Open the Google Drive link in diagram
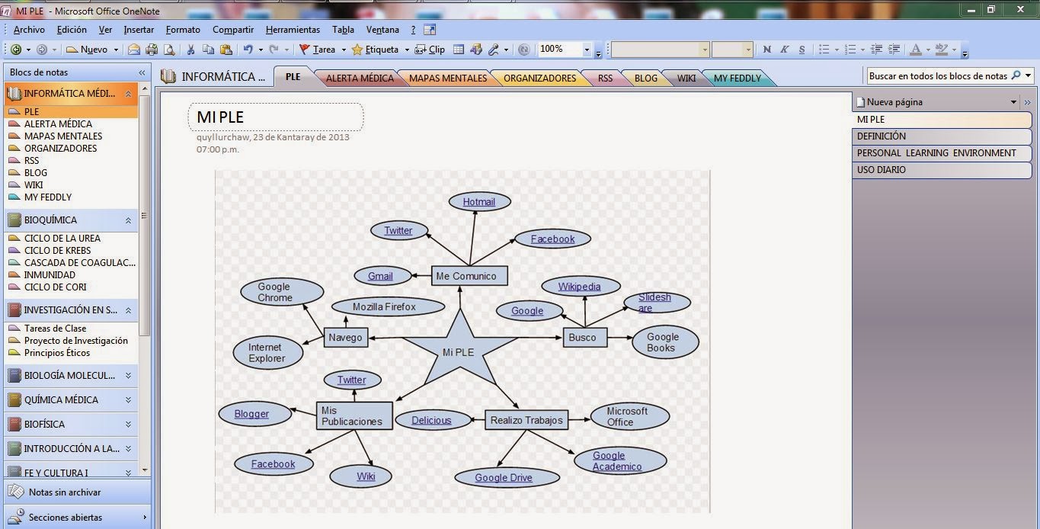This screenshot has height=529, width=1040. [x=504, y=478]
